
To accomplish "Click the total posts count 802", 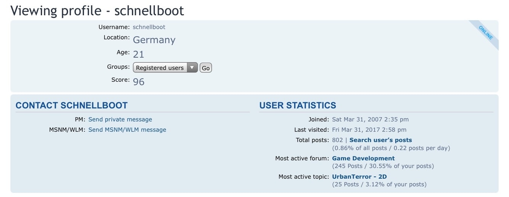I will coord(338,140).
